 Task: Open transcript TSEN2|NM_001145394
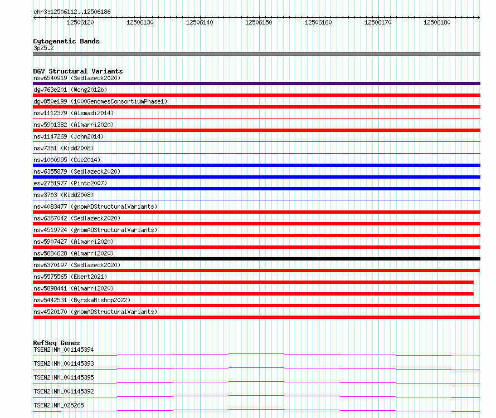point(64,350)
